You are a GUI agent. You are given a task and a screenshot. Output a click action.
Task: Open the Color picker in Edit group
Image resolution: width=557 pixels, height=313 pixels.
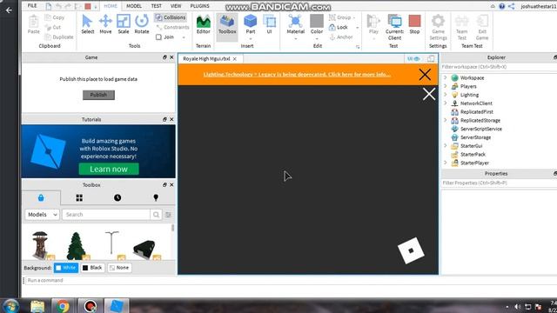317,25
